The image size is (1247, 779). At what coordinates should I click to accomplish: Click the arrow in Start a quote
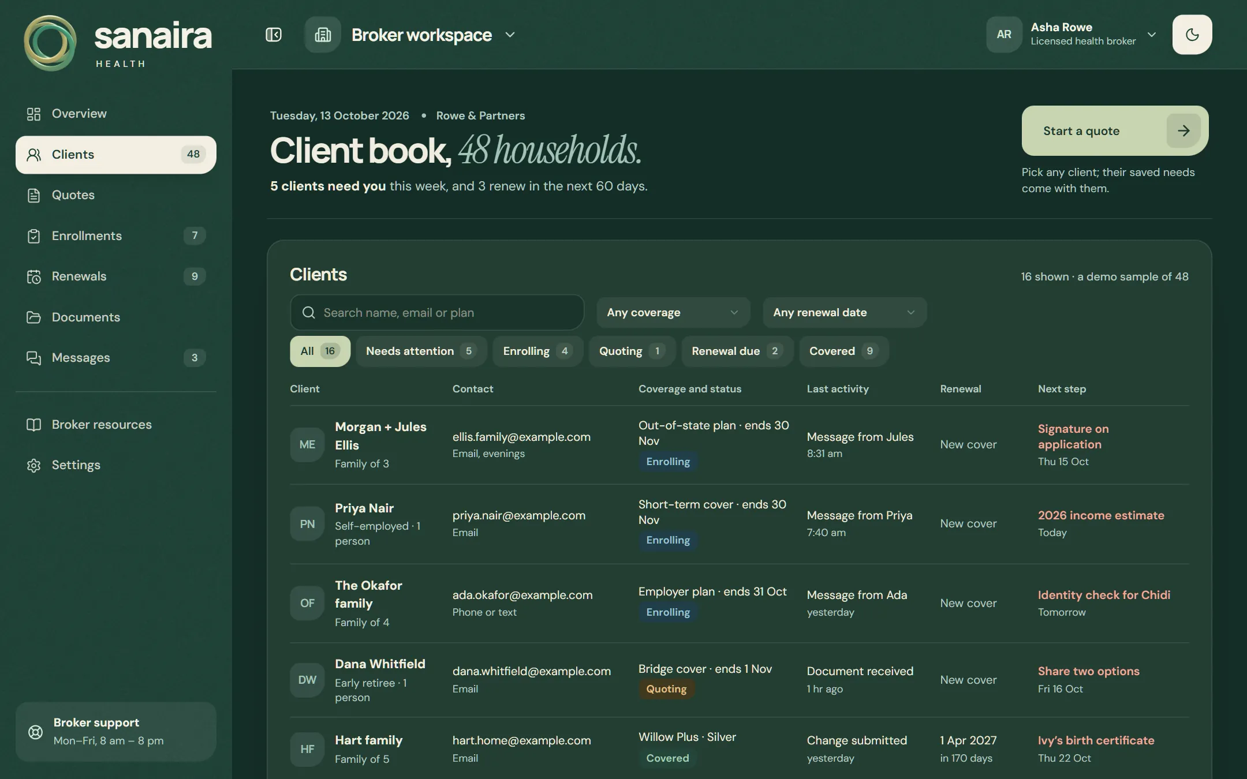1183,131
